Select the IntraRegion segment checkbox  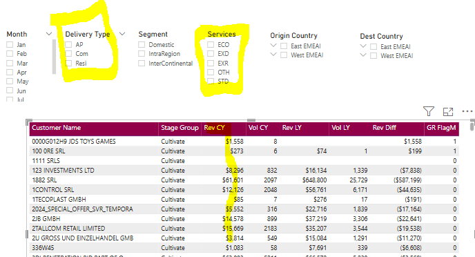tap(142, 54)
